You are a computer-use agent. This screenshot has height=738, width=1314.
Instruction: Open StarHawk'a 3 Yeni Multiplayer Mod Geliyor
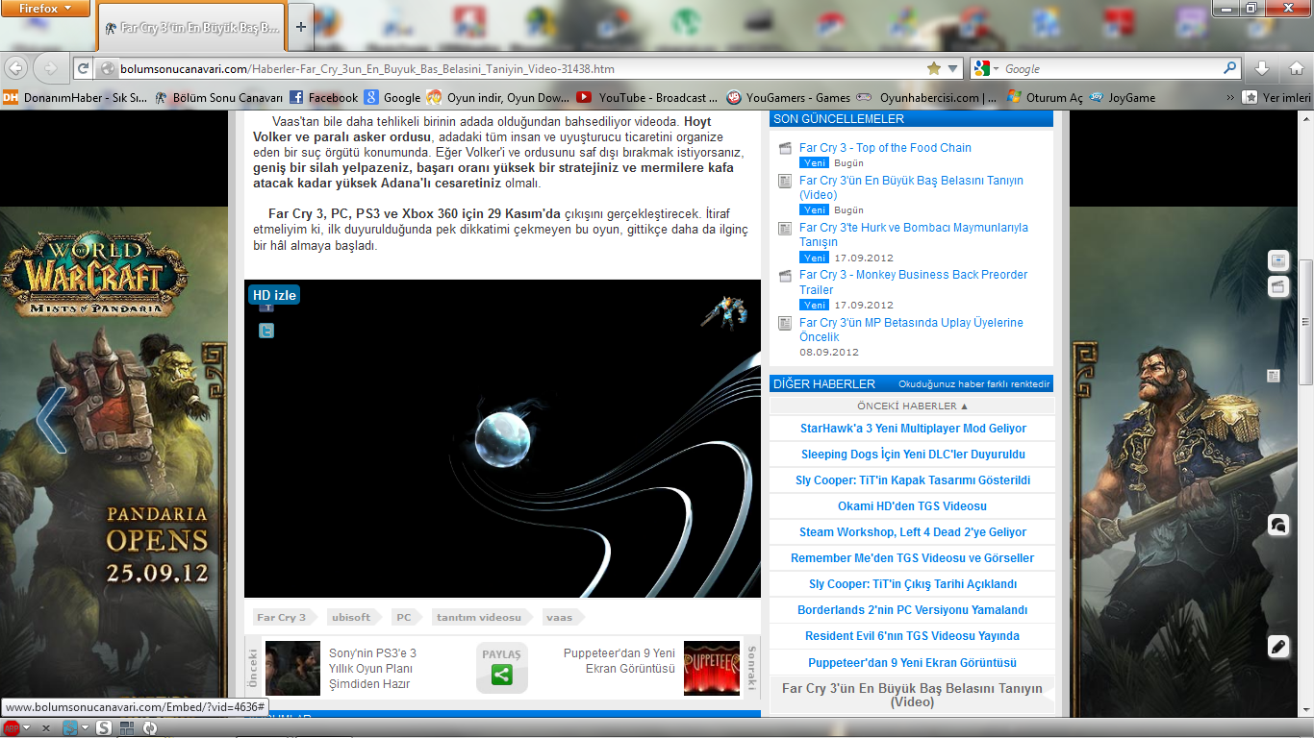tap(913, 429)
